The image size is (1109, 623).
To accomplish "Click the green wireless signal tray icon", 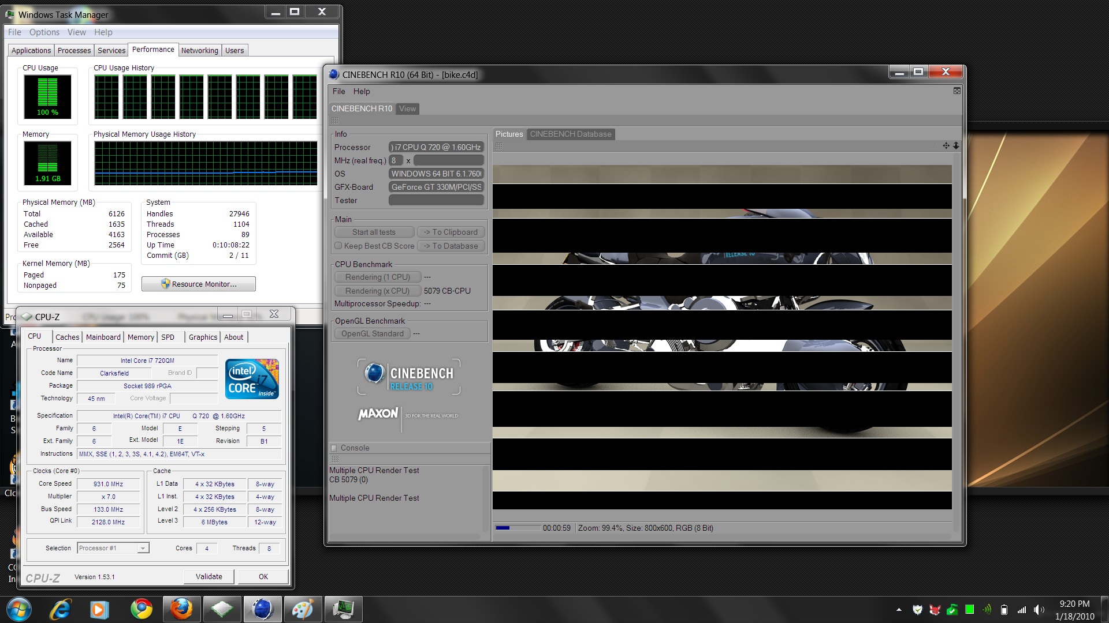I will (x=987, y=610).
